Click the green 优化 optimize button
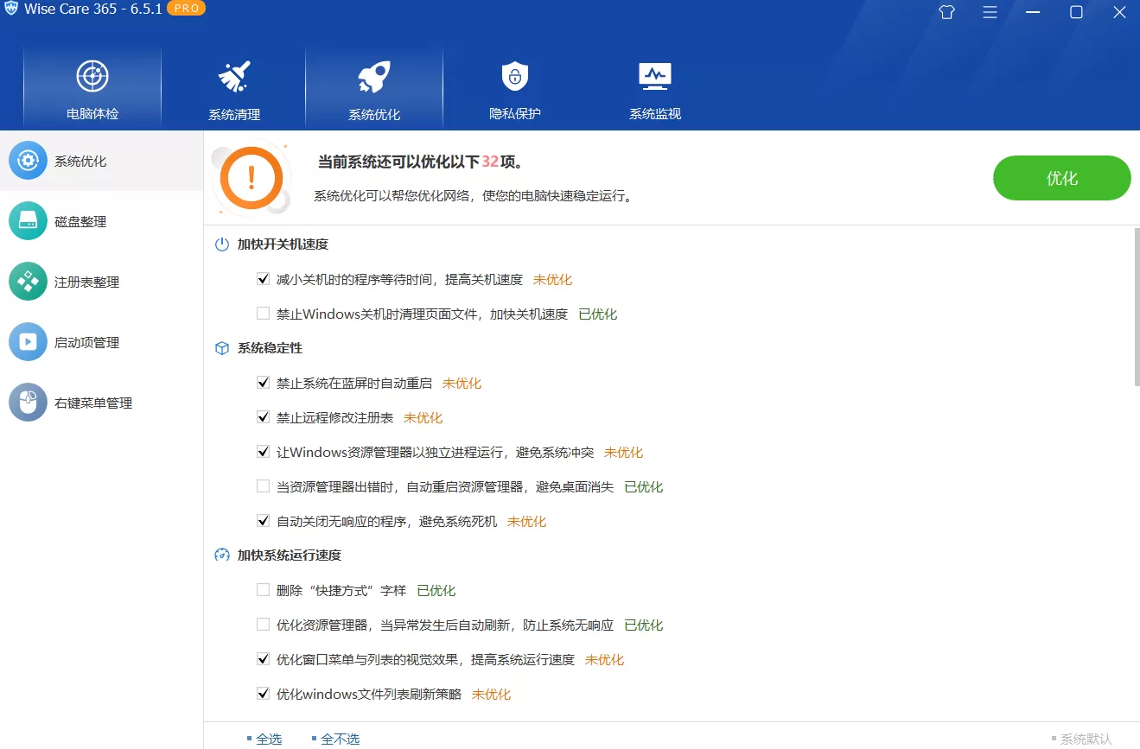 (1061, 178)
